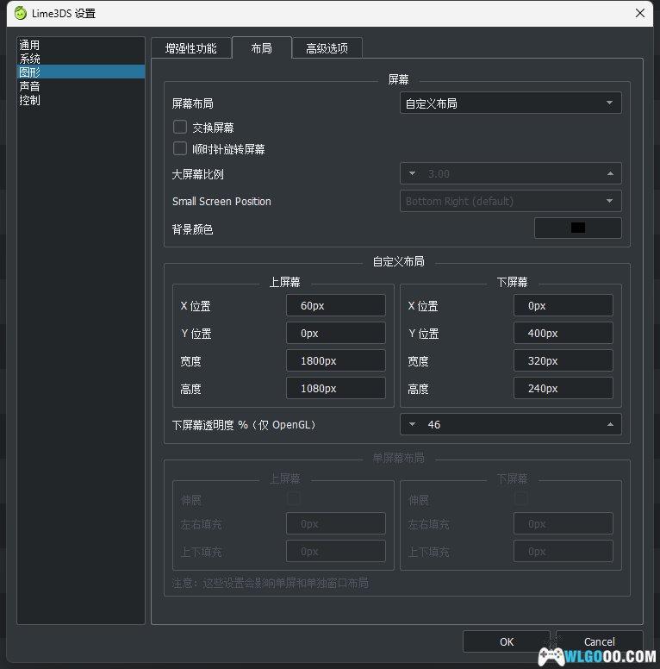Select 图形 in the category list
660x669 pixels.
(x=81, y=72)
